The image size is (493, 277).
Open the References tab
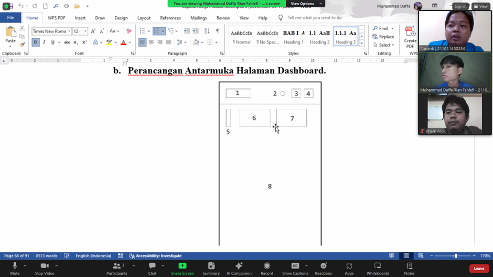pyautogui.click(x=170, y=18)
